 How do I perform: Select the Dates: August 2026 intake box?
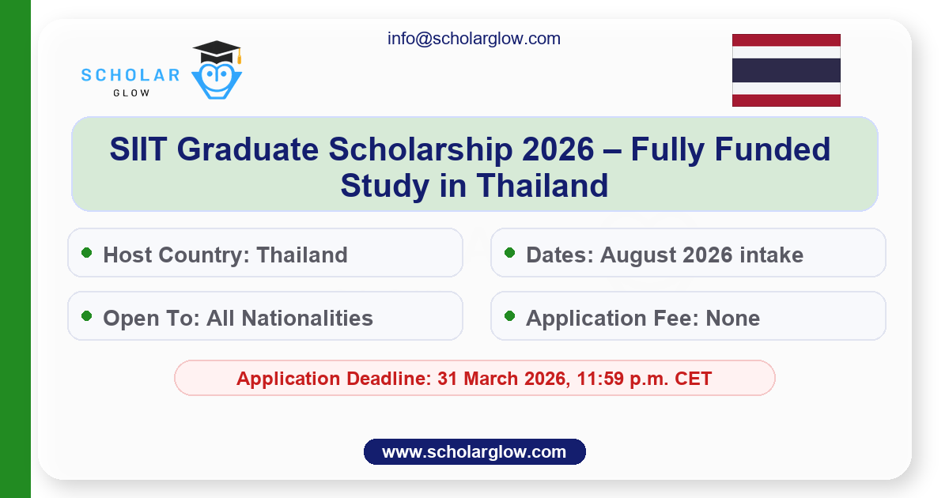coord(688,253)
